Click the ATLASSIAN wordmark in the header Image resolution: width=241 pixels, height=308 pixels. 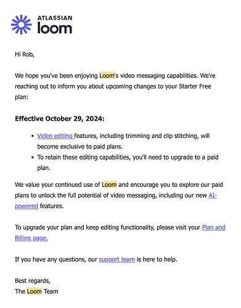click(55, 18)
